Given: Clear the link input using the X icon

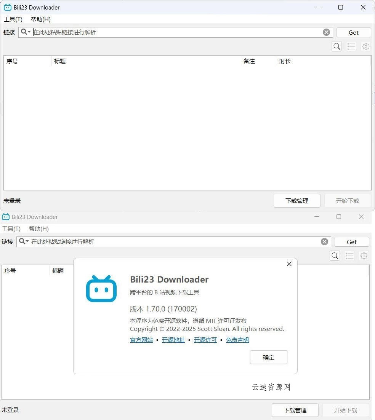Looking at the screenshot, I should coord(326,32).
